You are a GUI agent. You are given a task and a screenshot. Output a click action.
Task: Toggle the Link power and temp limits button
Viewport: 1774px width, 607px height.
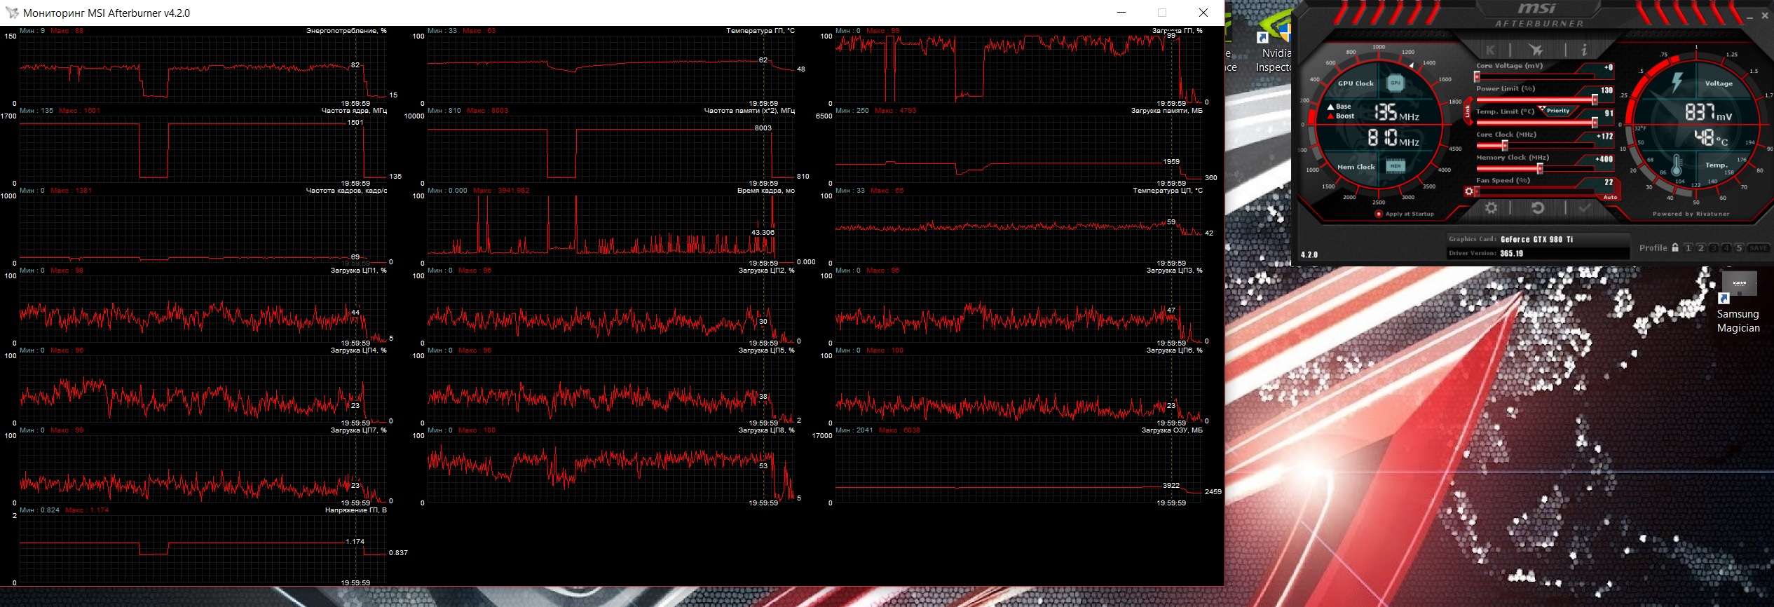1468,111
